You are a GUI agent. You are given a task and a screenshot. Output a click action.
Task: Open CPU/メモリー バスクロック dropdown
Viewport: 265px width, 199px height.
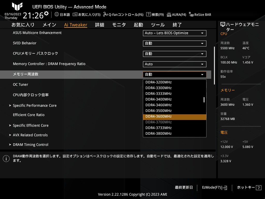tap(175, 54)
